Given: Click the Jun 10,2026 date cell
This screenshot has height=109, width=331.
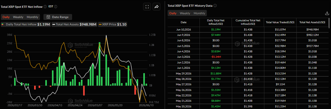Looking at the screenshot, I should (184, 29).
